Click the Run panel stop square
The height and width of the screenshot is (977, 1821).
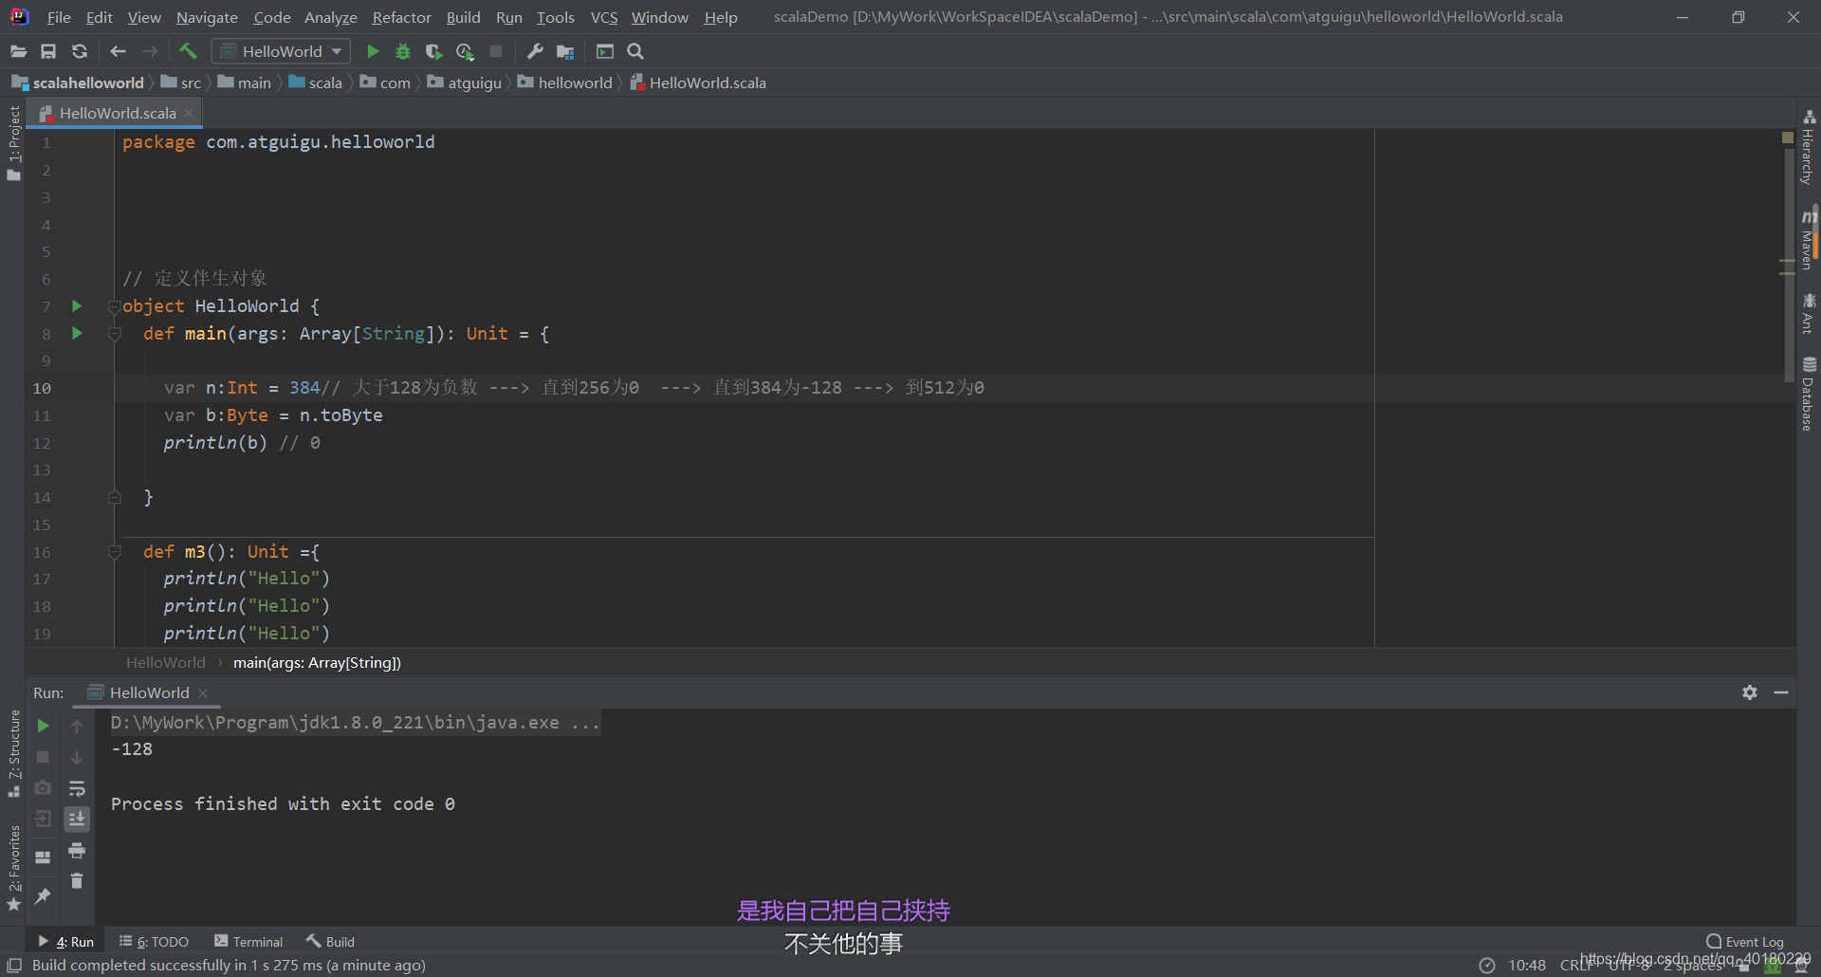coord(43,757)
